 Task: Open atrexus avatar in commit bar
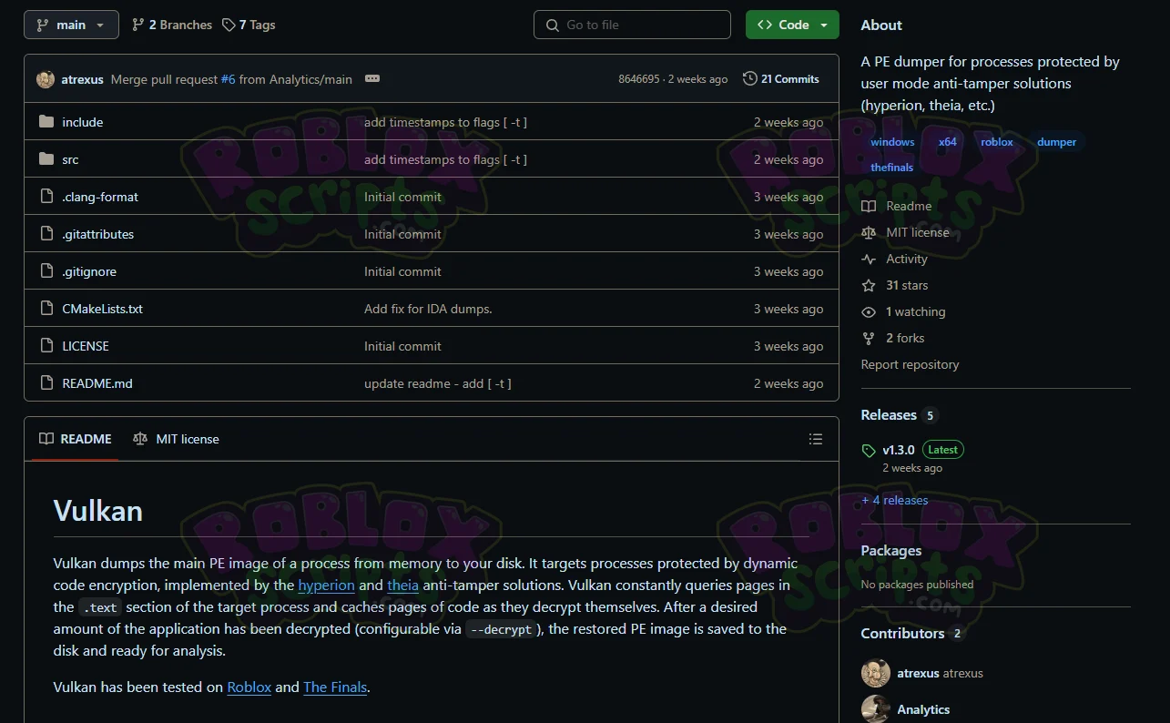[x=46, y=79]
